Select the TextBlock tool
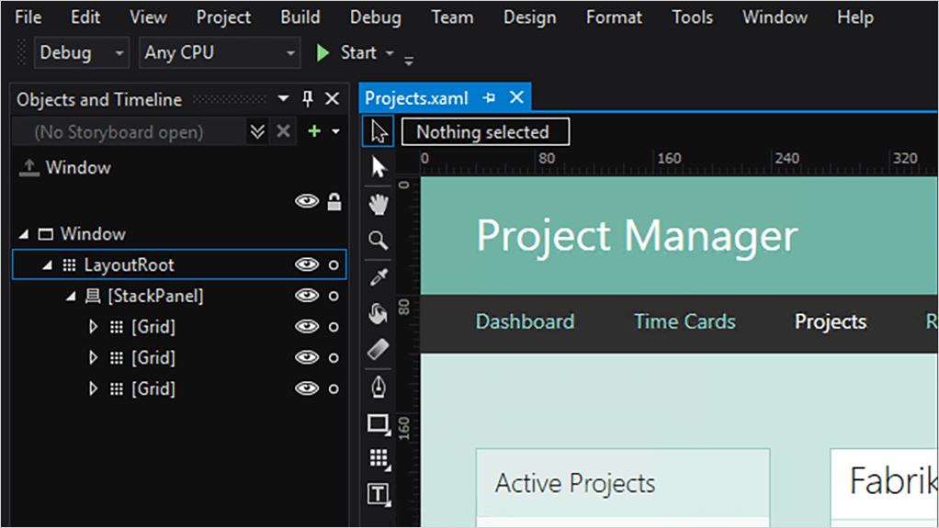 click(x=379, y=494)
